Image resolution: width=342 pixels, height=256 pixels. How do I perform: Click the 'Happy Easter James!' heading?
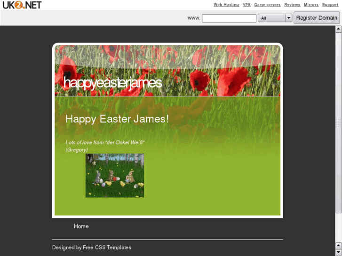tap(117, 119)
